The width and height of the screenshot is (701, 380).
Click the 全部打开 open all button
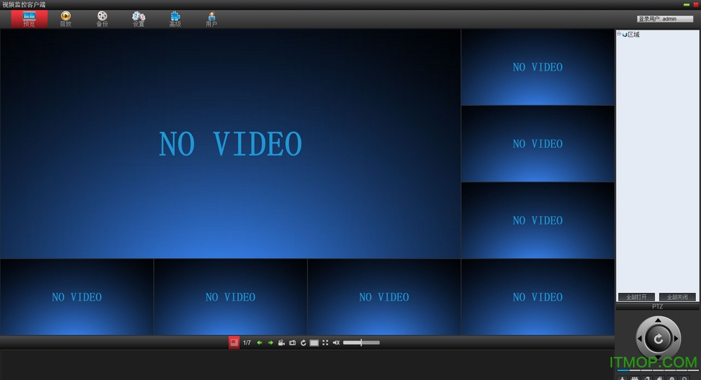[x=636, y=297]
